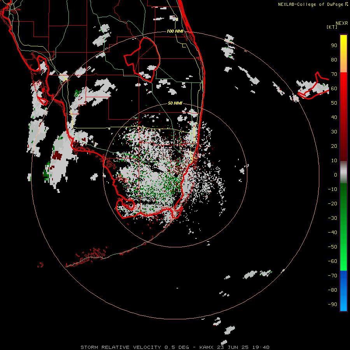Click the 20 value on the velocity scale
Viewport: 350px width, 350px height.
334,146
